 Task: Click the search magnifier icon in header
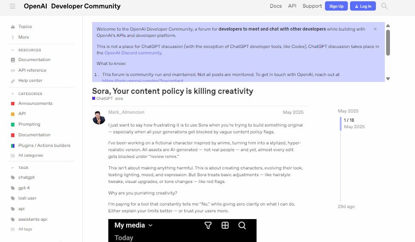pyautogui.click(x=384, y=6)
